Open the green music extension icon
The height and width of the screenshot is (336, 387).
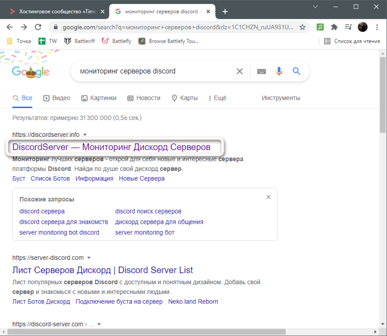[320, 27]
